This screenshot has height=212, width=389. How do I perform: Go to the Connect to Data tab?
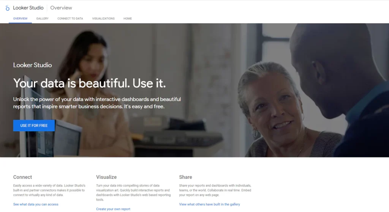(x=70, y=19)
